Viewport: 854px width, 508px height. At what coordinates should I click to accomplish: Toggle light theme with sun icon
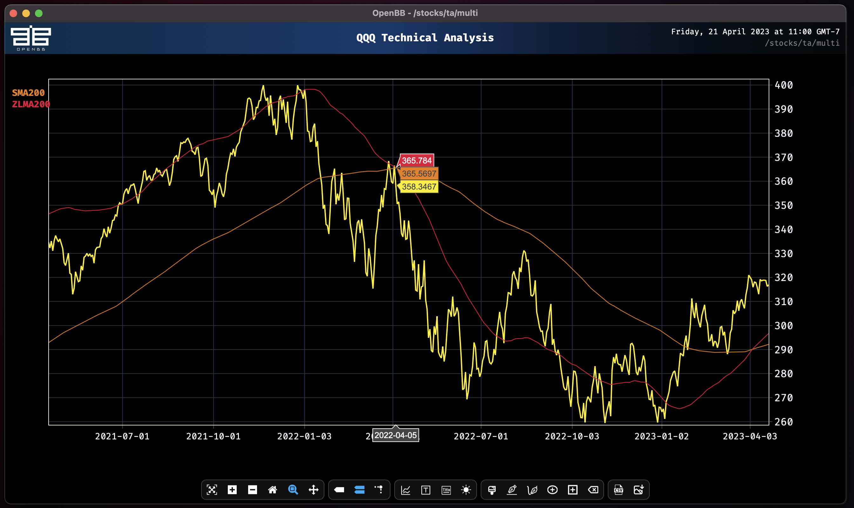click(466, 490)
